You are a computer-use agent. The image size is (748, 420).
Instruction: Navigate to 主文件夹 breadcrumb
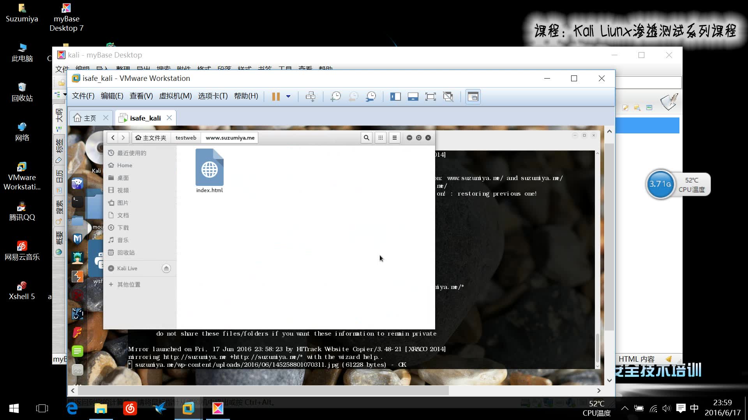[x=151, y=138]
